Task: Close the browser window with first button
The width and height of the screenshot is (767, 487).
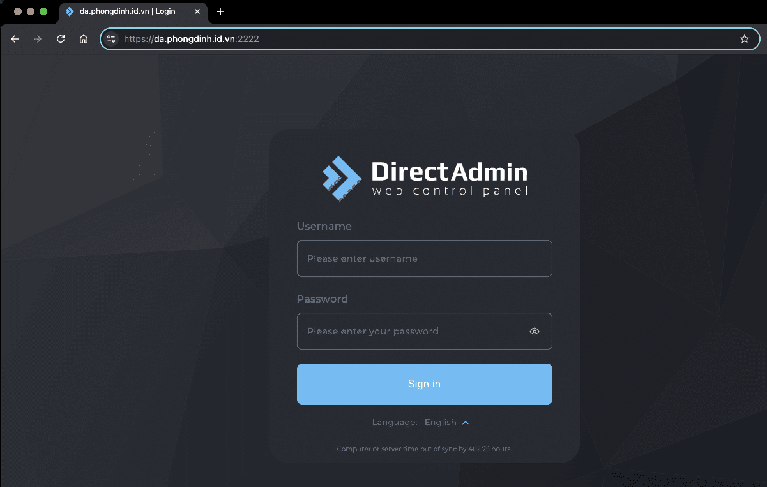Action: [x=18, y=11]
